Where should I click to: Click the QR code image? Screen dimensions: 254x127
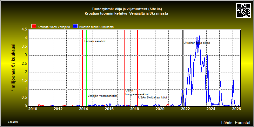(244, 10)
